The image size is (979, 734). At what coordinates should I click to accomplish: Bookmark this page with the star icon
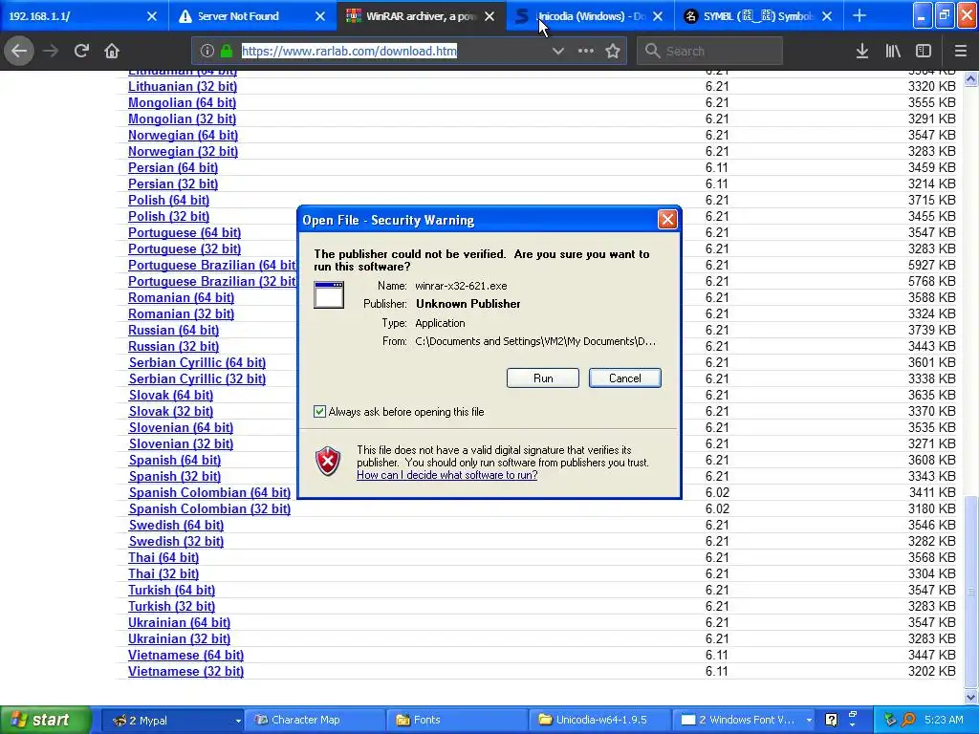tap(613, 51)
